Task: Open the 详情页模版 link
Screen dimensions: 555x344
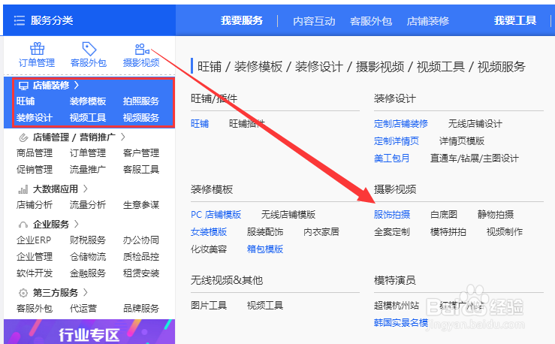Action: 462,141
